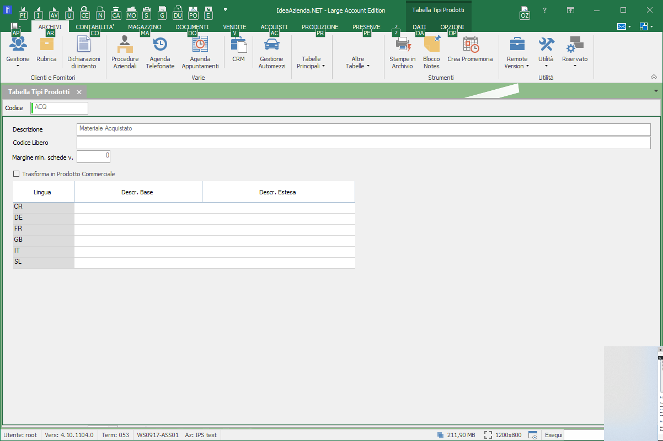Click the help question mark in title bar
This screenshot has width=663, height=441.
(544, 10)
